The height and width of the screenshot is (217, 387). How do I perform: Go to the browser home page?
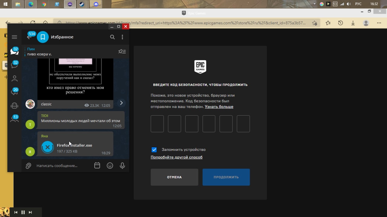(45, 23)
